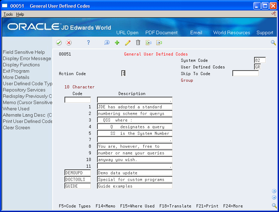Click the 'Guide examples' description
Image resolution: width=279 pixels, height=212 pixels.
(x=135, y=186)
